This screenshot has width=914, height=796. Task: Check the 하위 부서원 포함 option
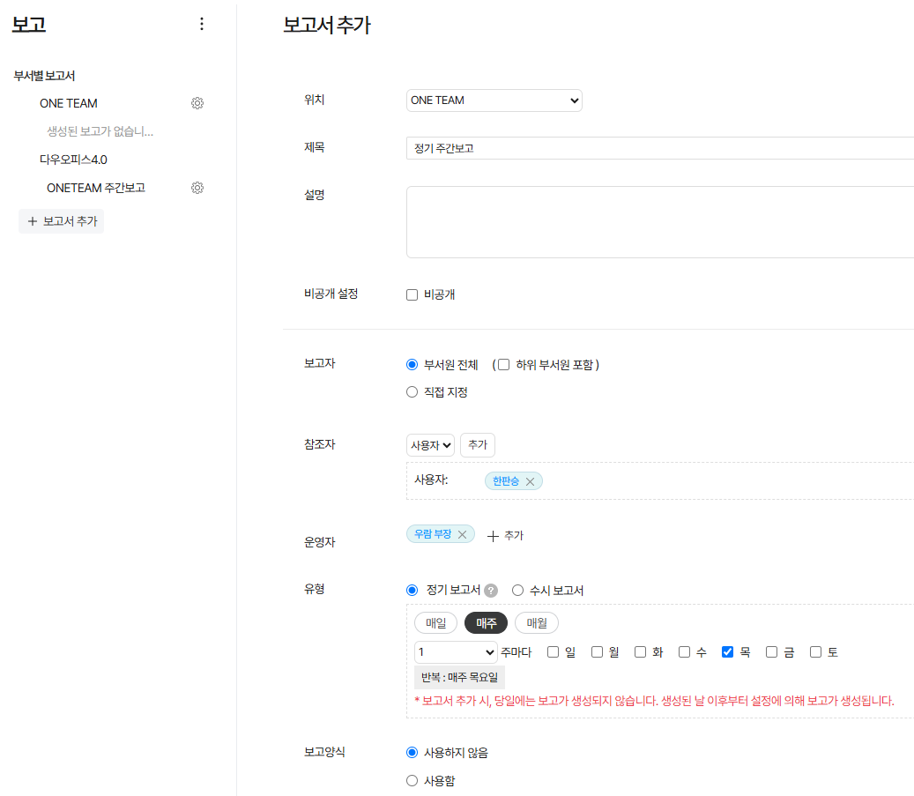pos(504,365)
